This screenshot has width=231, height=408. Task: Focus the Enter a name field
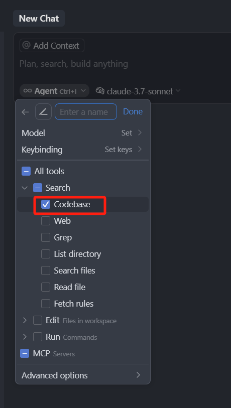click(x=86, y=112)
